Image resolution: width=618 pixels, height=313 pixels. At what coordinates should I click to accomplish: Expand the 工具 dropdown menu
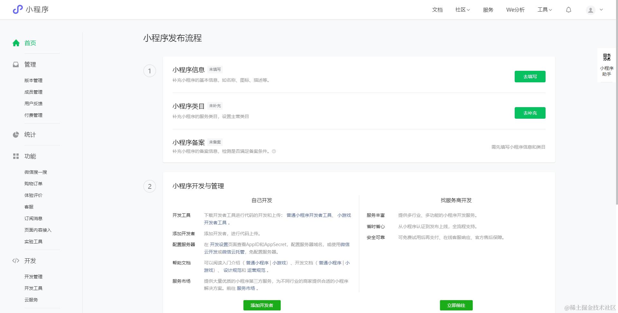coord(545,10)
